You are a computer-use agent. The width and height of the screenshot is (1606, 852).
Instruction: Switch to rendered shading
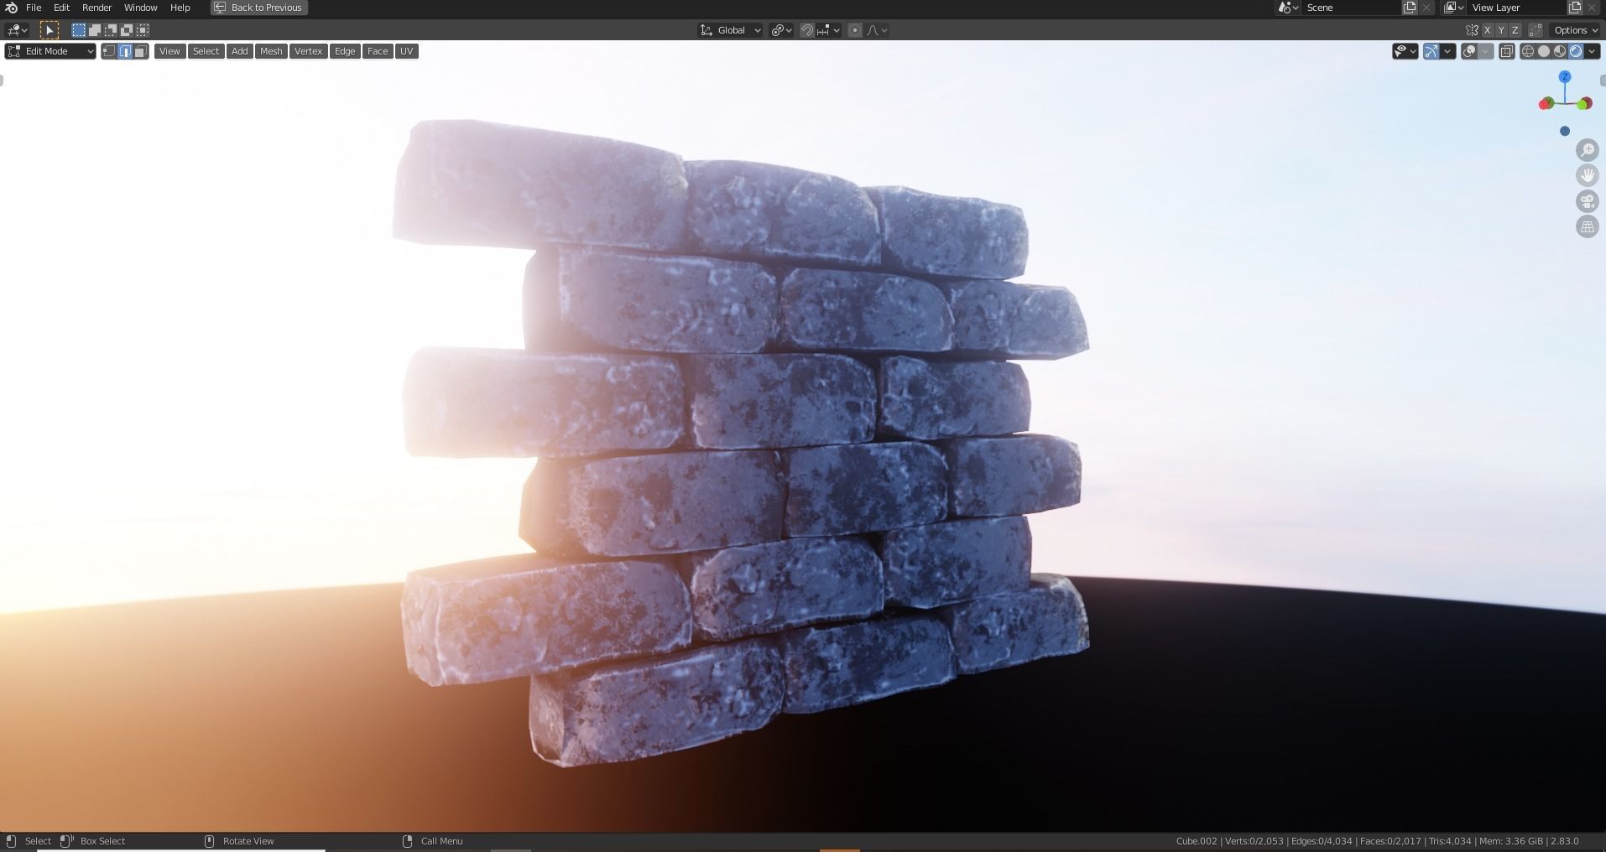pos(1576,51)
